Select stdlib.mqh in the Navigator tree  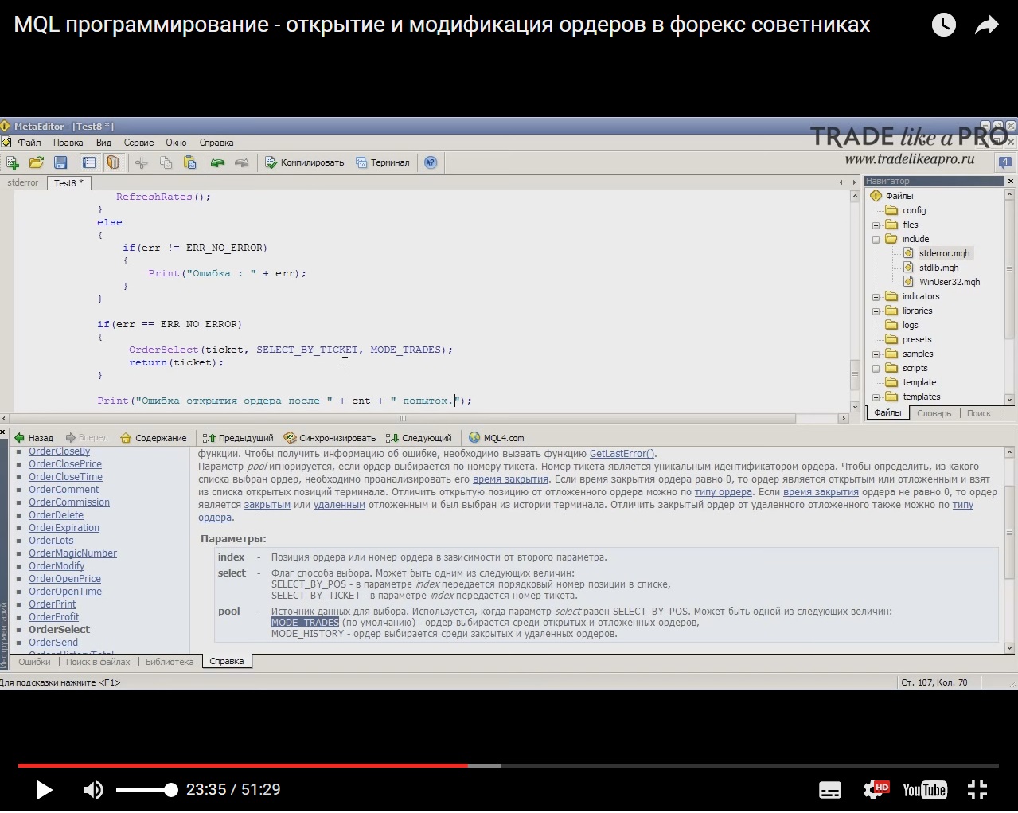938,268
